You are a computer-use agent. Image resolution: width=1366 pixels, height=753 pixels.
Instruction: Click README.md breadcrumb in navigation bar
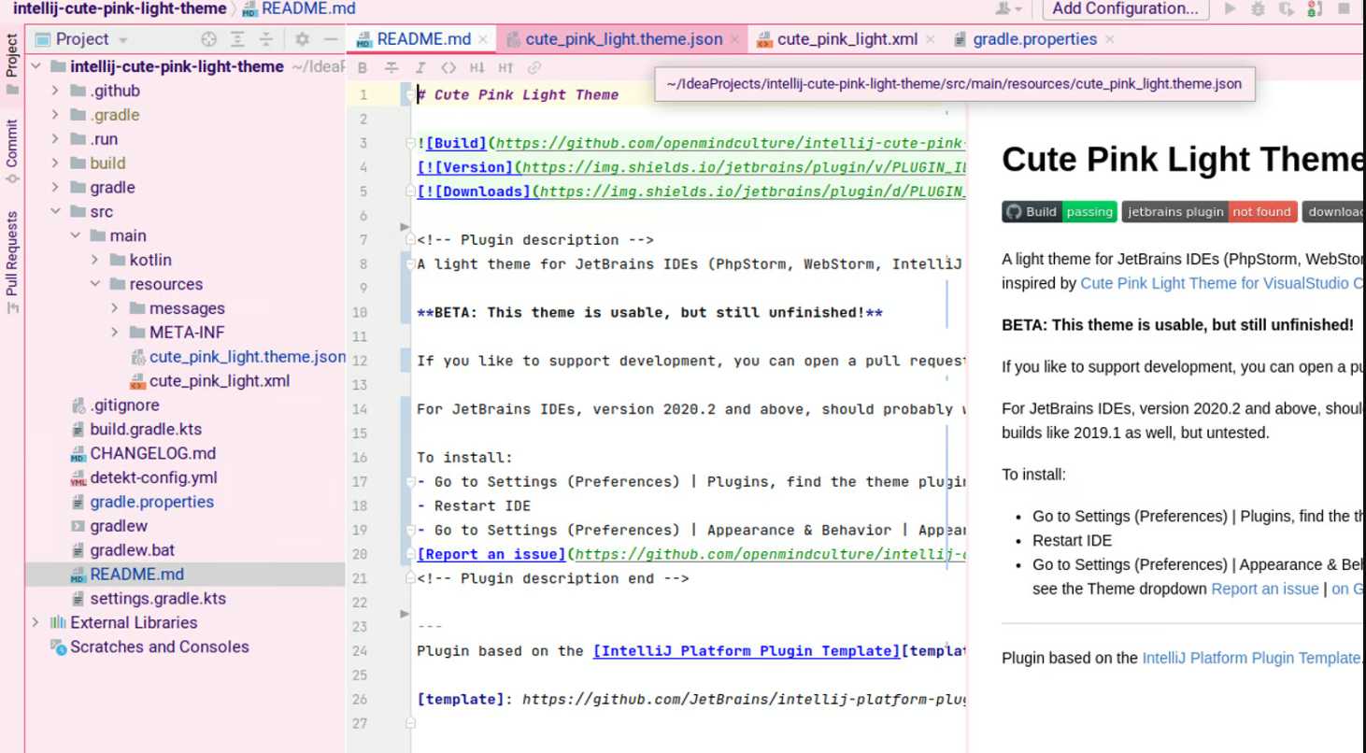click(299, 8)
